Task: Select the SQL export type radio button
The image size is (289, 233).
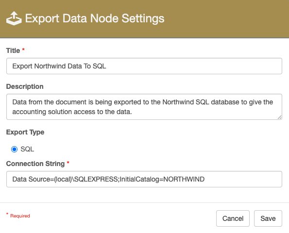Action: coord(14,149)
